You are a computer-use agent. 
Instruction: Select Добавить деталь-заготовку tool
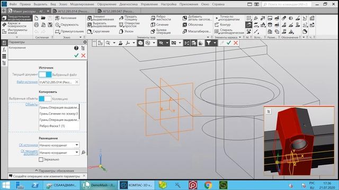click(x=197, y=18)
